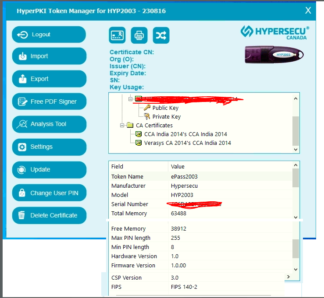Screen dimensions: 324x298
Task: Click the Update button
Action: coord(49,170)
